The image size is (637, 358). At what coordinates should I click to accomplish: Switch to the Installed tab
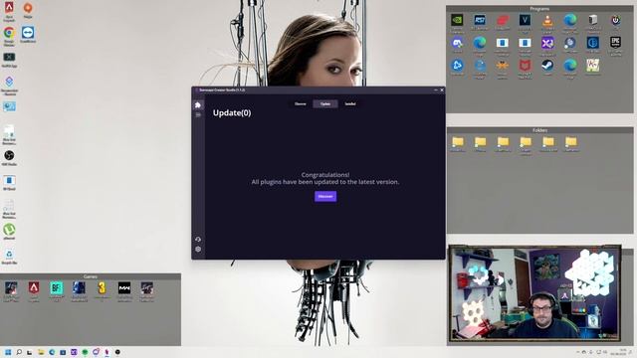tap(350, 103)
